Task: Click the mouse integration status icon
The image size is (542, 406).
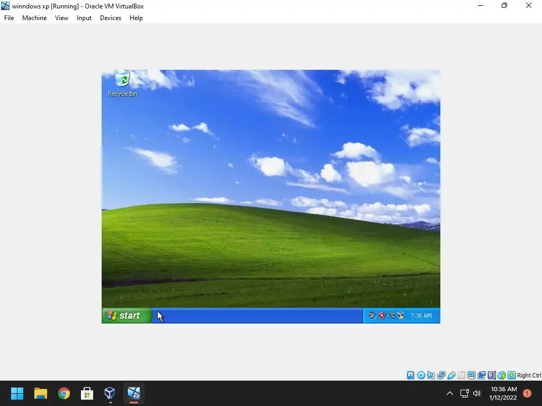Action: (x=502, y=375)
